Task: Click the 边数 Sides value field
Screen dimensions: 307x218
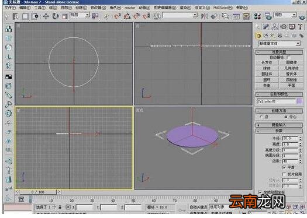Action: [290, 161]
